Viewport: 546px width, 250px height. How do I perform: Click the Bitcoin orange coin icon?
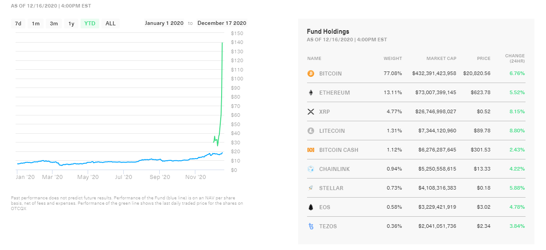point(311,73)
